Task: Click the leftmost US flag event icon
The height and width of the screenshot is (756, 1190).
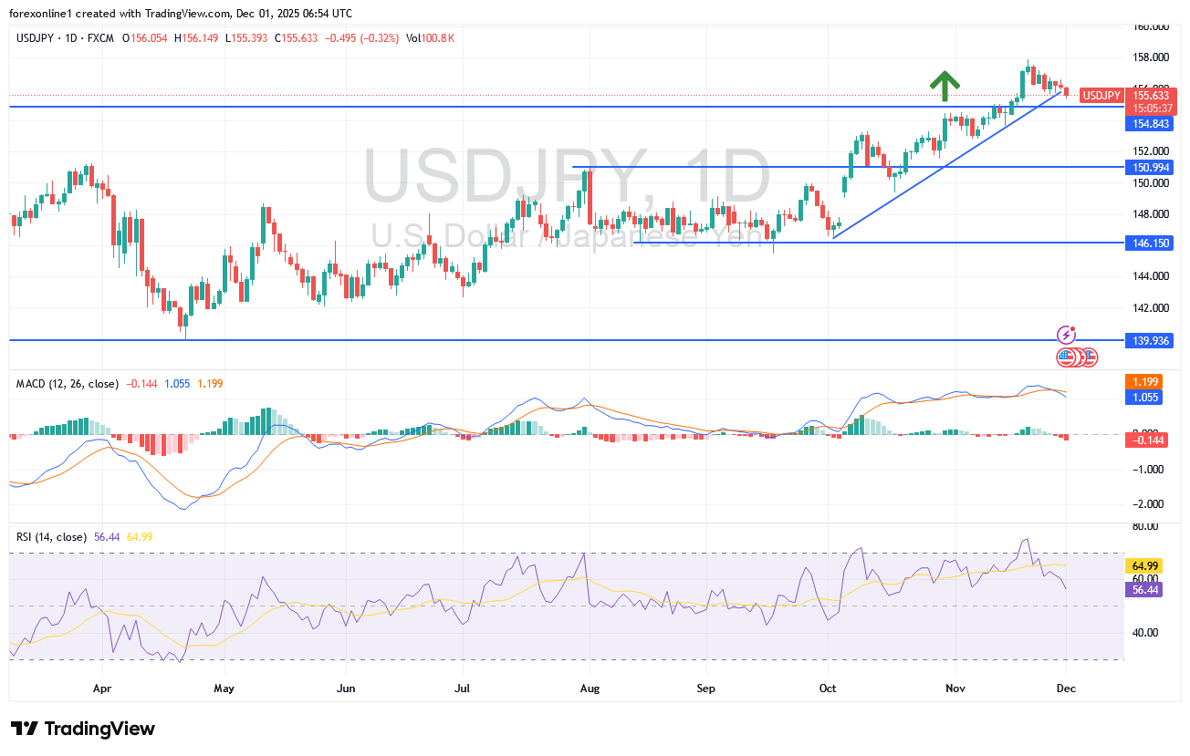Action: coord(1066,357)
